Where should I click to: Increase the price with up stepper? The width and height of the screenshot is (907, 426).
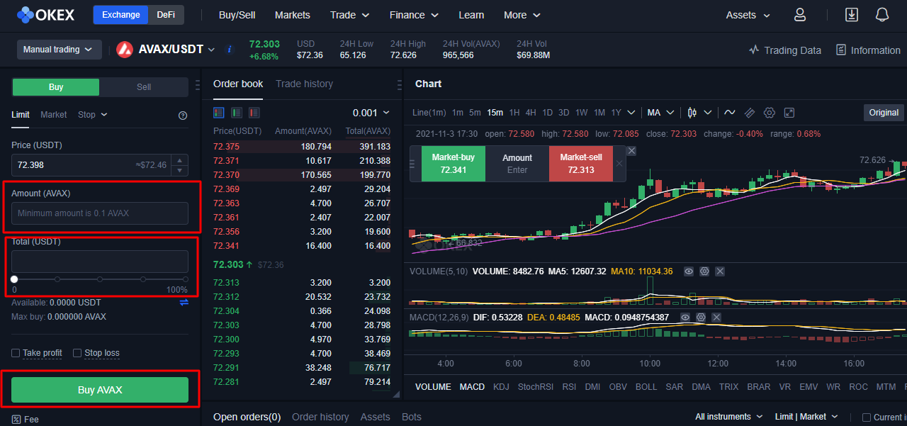[181, 160]
